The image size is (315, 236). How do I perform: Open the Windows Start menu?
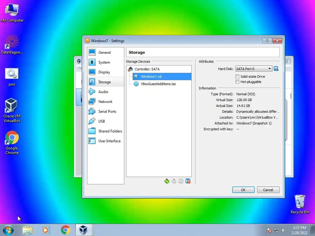click(8, 230)
